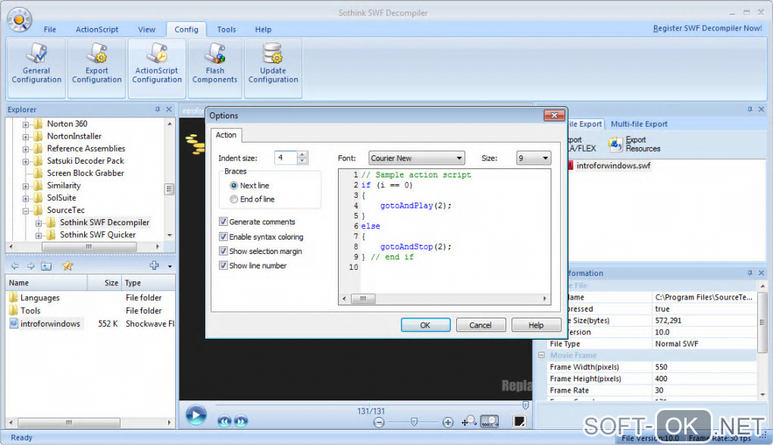Open the font Size dropdown

534,158
